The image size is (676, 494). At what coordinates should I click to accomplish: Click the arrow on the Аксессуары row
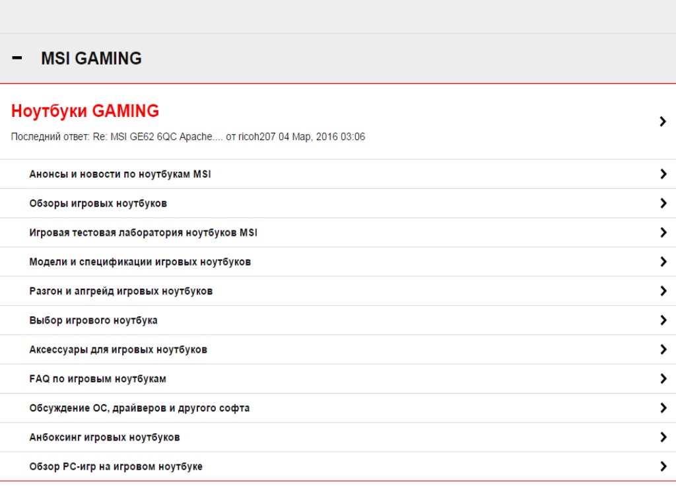pos(663,350)
